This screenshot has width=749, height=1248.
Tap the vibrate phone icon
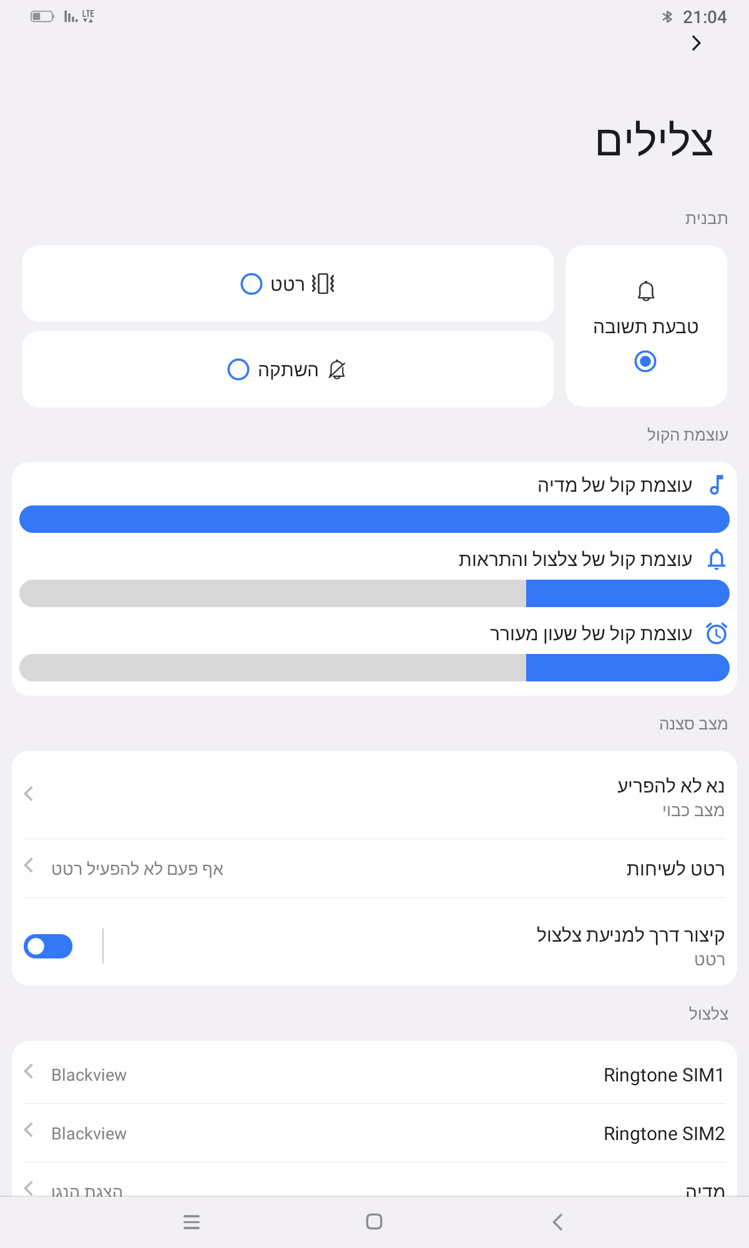(x=323, y=284)
